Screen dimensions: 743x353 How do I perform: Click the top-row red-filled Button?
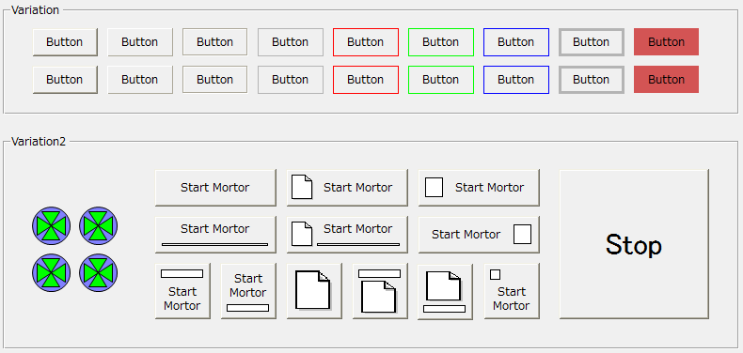click(x=666, y=42)
